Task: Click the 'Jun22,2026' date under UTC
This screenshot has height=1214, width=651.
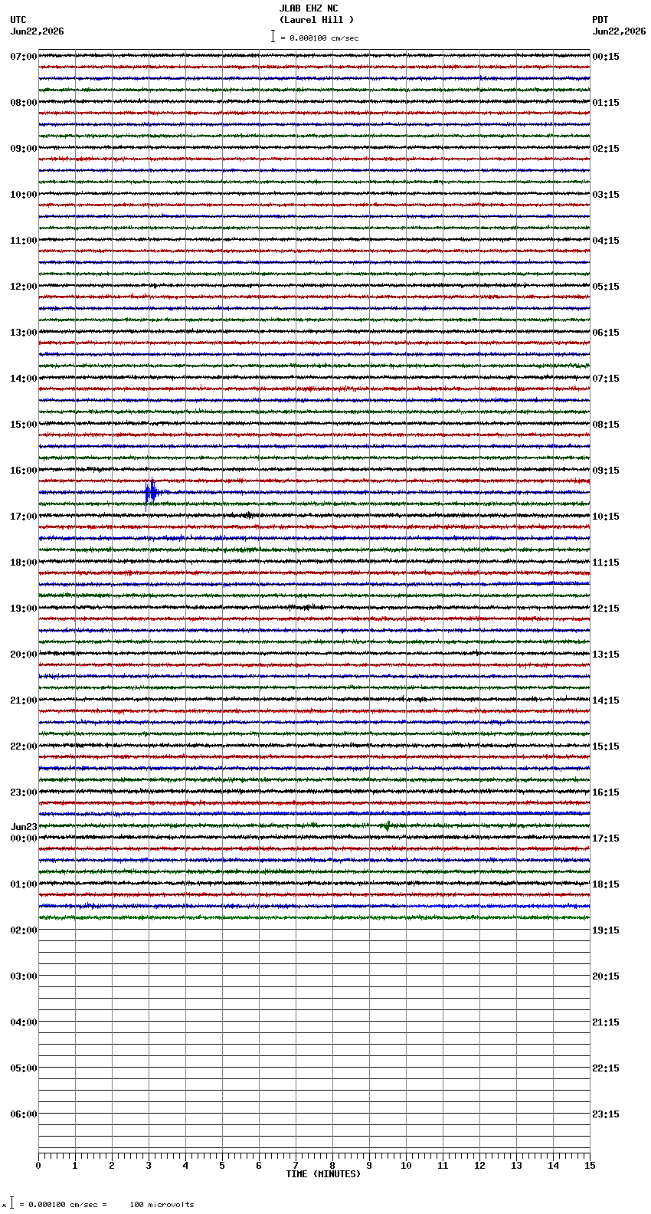Action: click(38, 31)
